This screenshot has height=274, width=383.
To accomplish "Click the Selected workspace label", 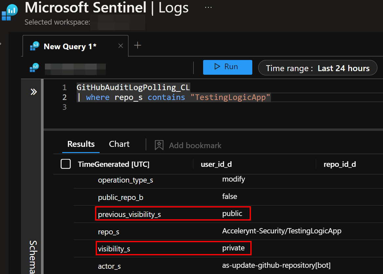I will point(57,22).
